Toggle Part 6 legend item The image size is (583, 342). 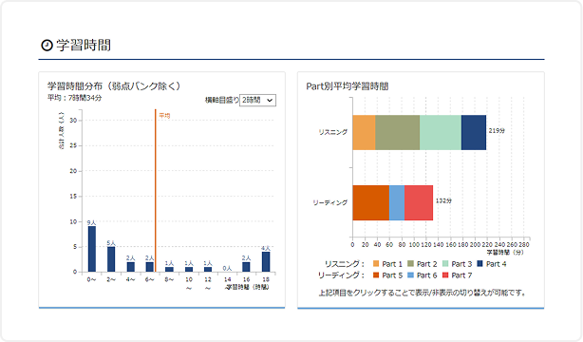[423, 275]
